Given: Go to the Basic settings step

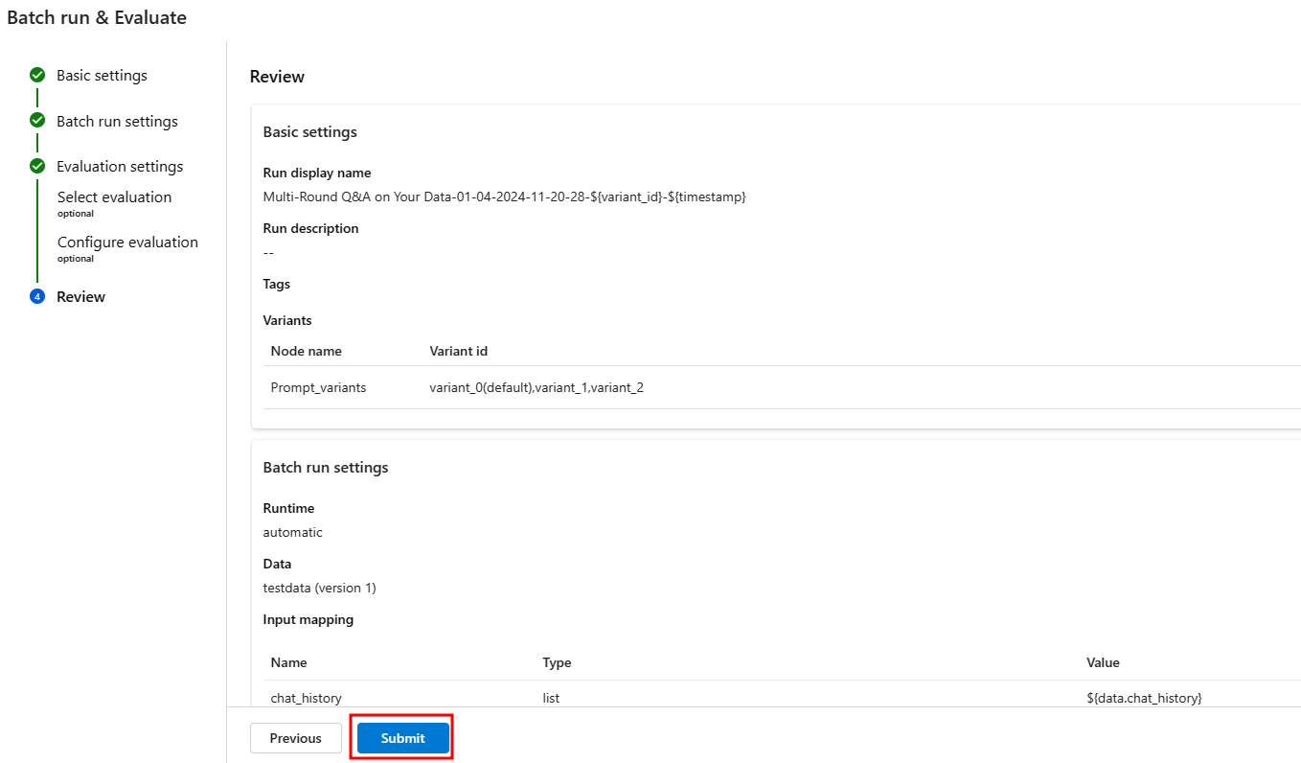Looking at the screenshot, I should point(102,75).
